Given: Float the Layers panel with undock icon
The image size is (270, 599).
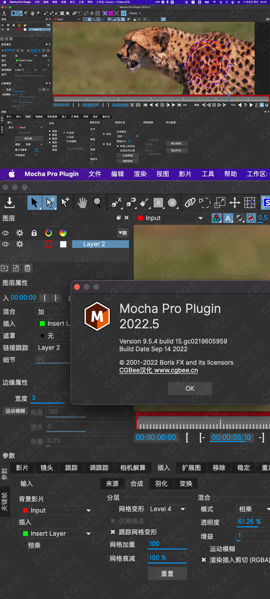Looking at the screenshot, I should (x=119, y=218).
